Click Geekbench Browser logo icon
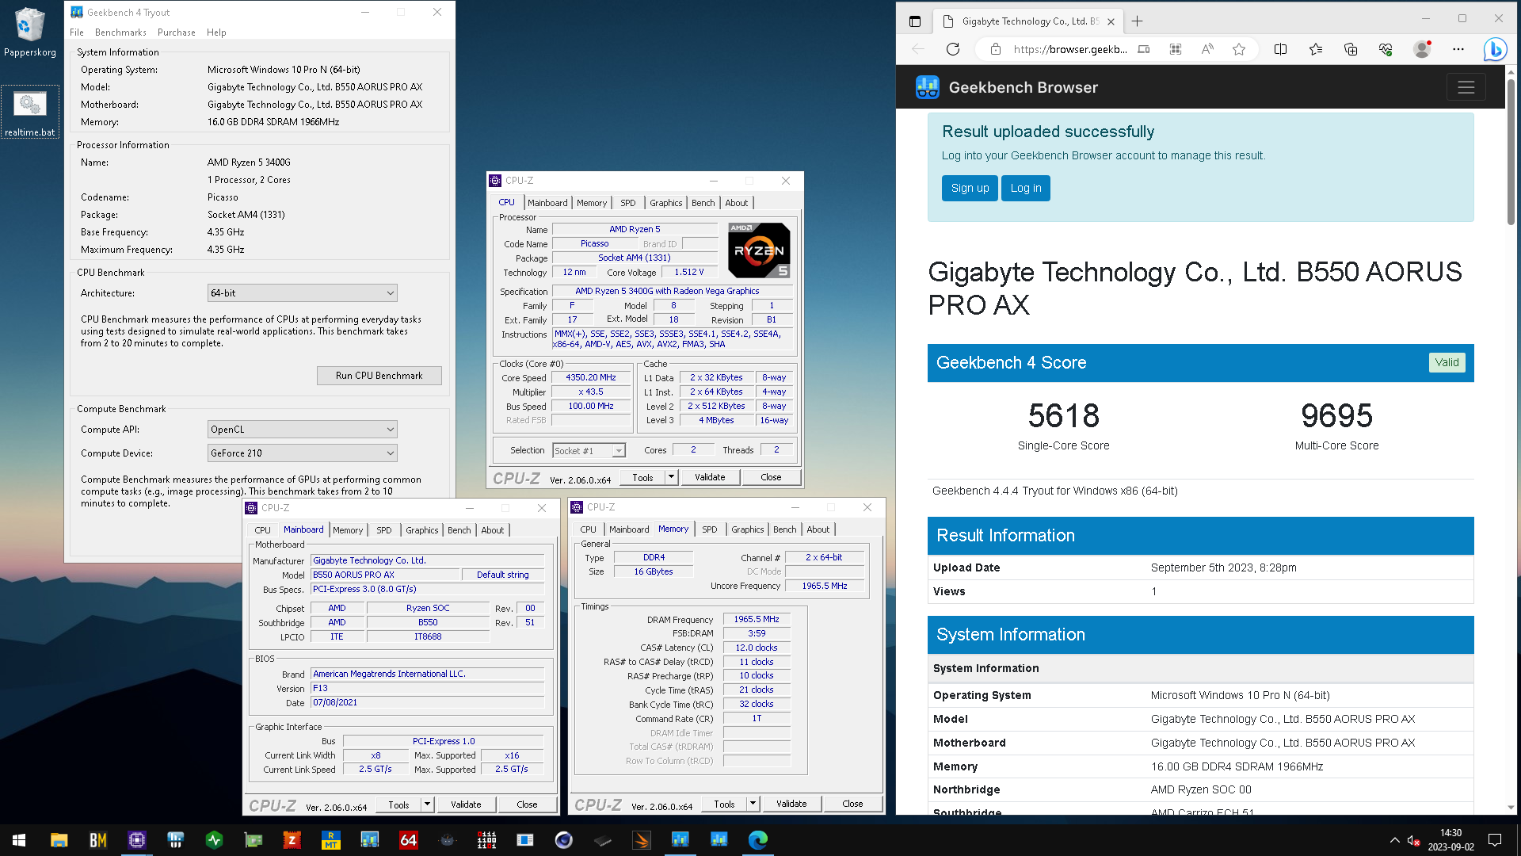The width and height of the screenshot is (1521, 856). (927, 87)
